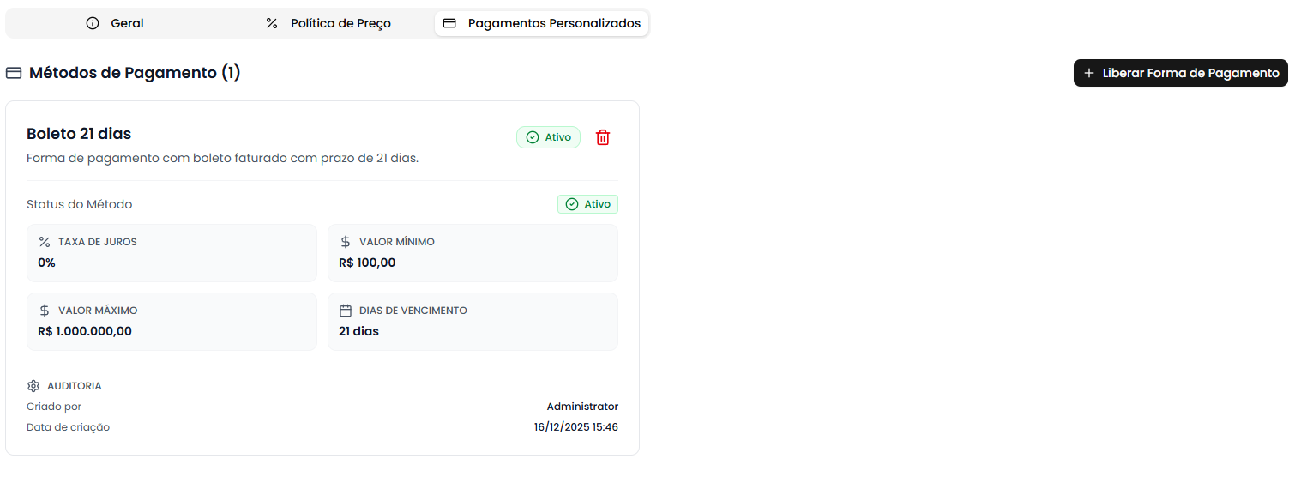Toggle the Status do Método Ativo badge
Screen dimensions: 1301x489
587,204
